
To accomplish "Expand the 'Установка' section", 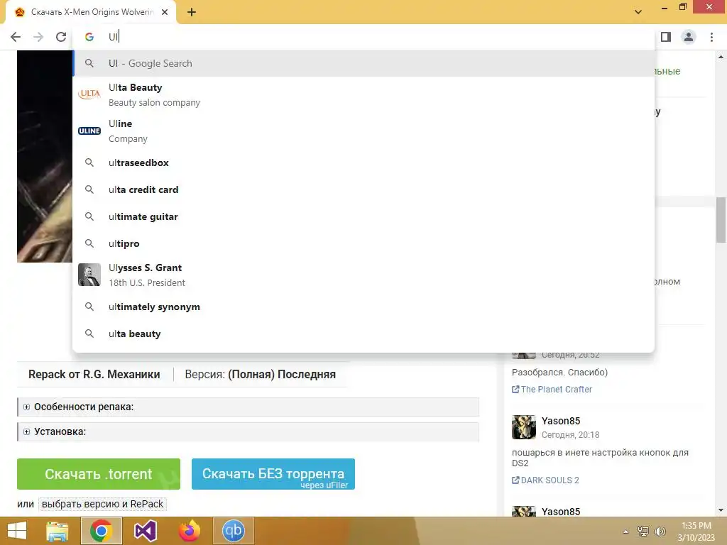I will click(248, 431).
